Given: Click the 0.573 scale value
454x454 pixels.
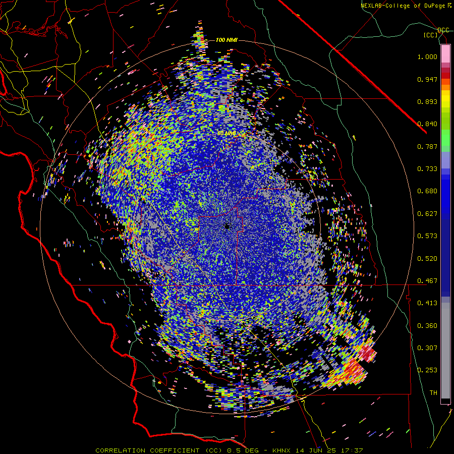Looking at the screenshot, I should [x=427, y=236].
